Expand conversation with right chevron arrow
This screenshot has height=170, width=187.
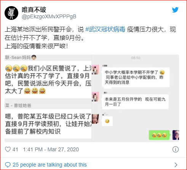(x=176, y=165)
